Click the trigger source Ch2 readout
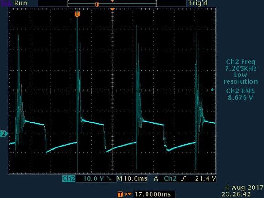264x198 pixels. click(x=170, y=178)
